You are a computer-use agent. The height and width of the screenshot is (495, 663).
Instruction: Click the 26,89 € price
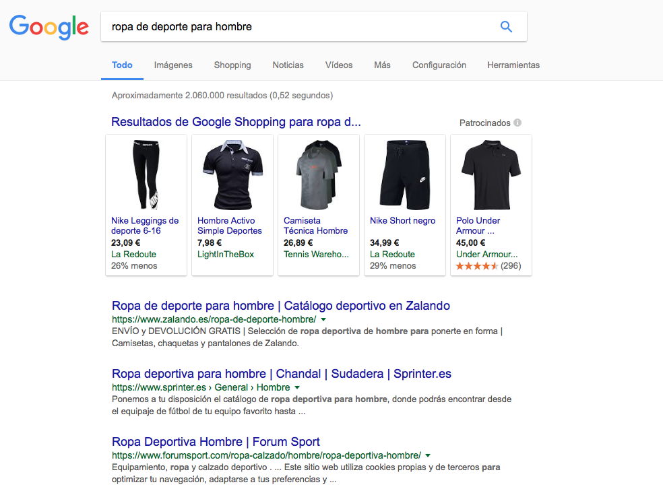click(298, 243)
